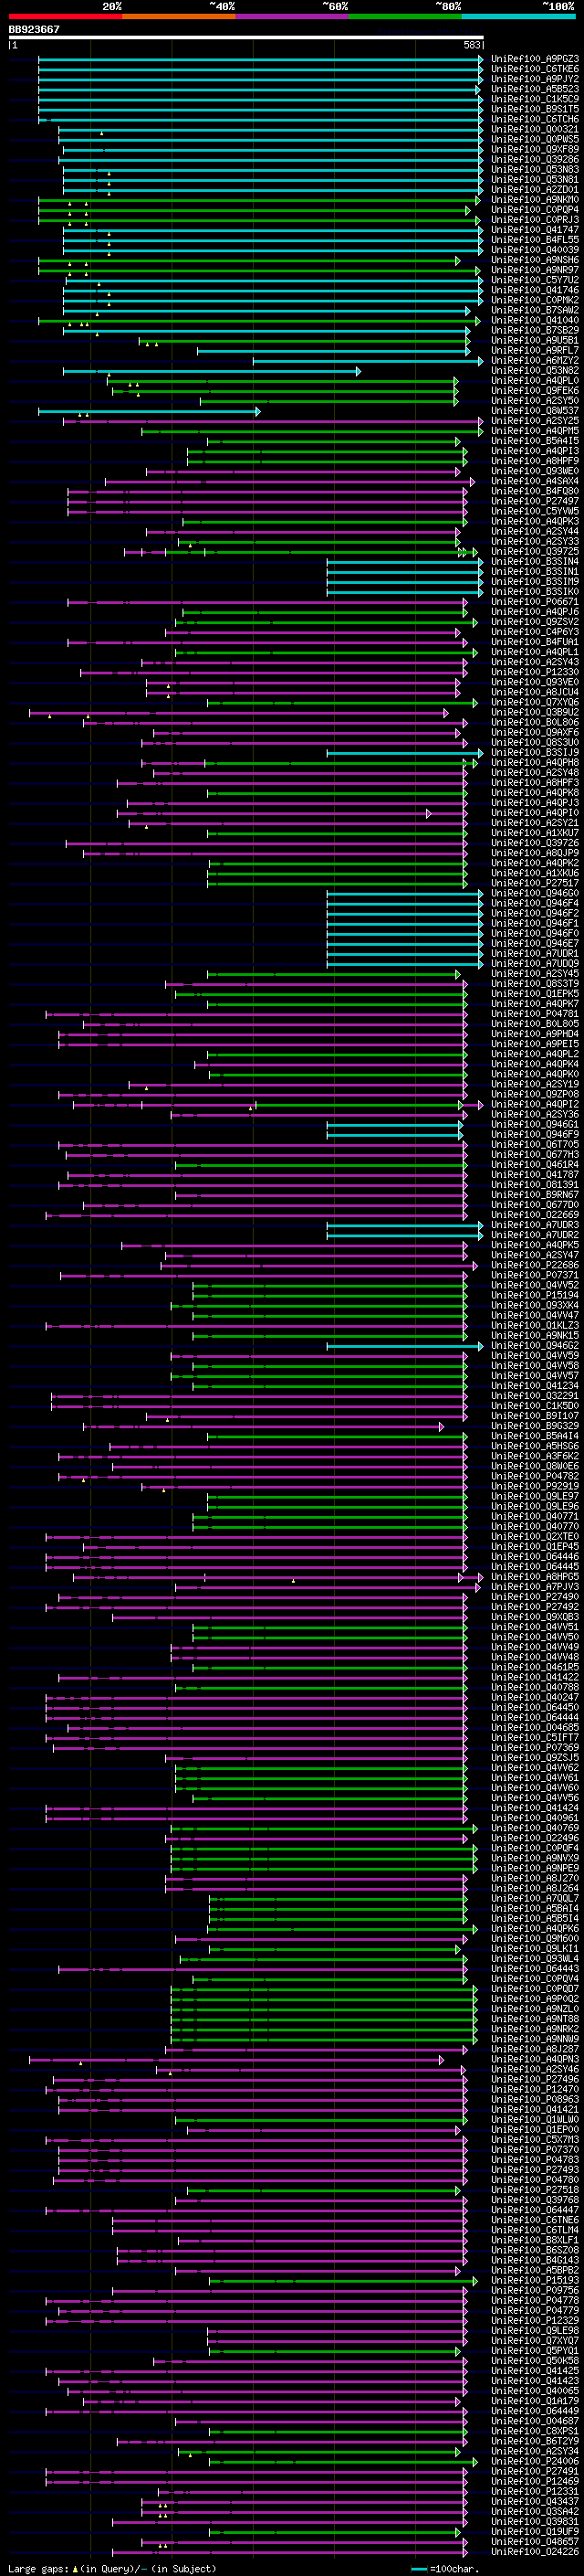
Task: Select the UniRef100_C5Y7U2 entry
Action: click(x=535, y=280)
